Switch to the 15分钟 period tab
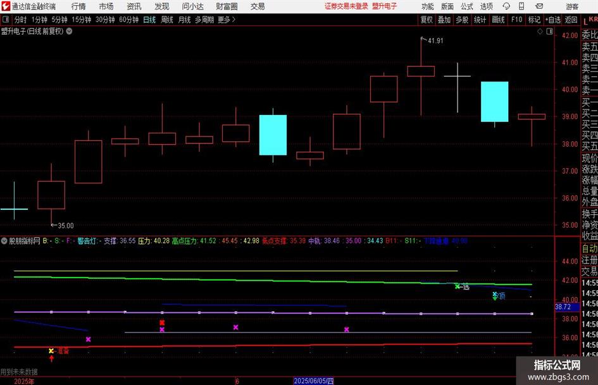The image size is (598, 385). (x=82, y=20)
